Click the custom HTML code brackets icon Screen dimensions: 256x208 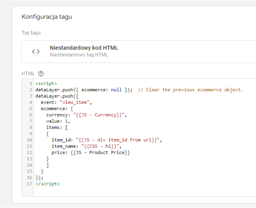[36, 52]
